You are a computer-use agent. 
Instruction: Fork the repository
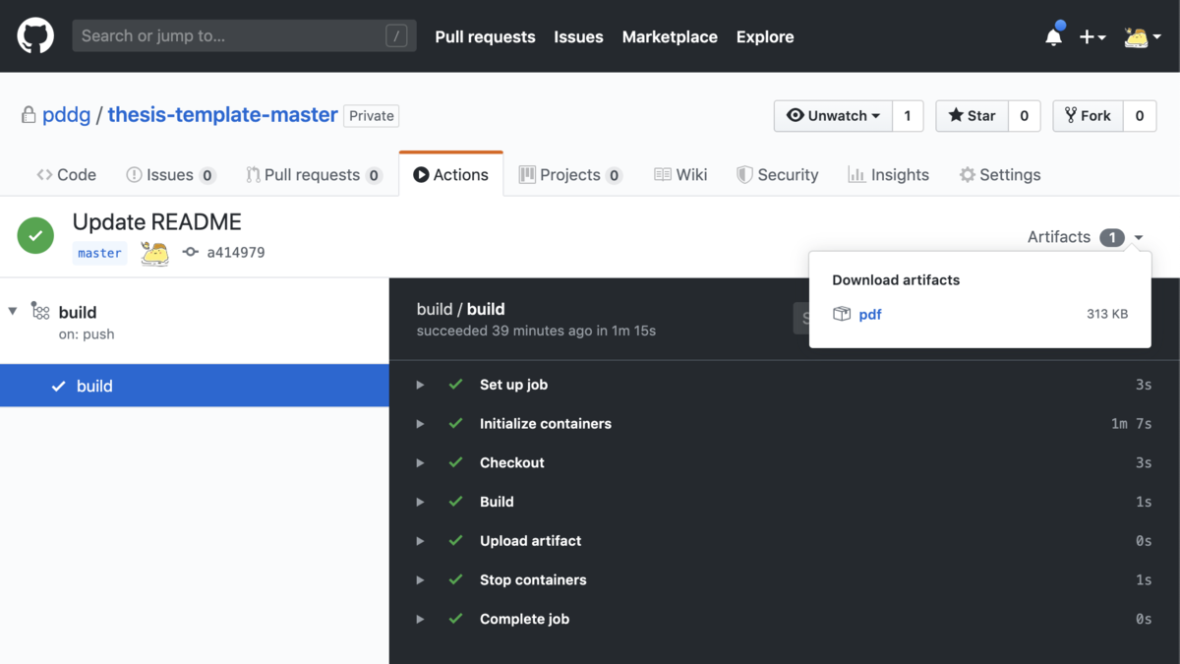pyautogui.click(x=1089, y=116)
